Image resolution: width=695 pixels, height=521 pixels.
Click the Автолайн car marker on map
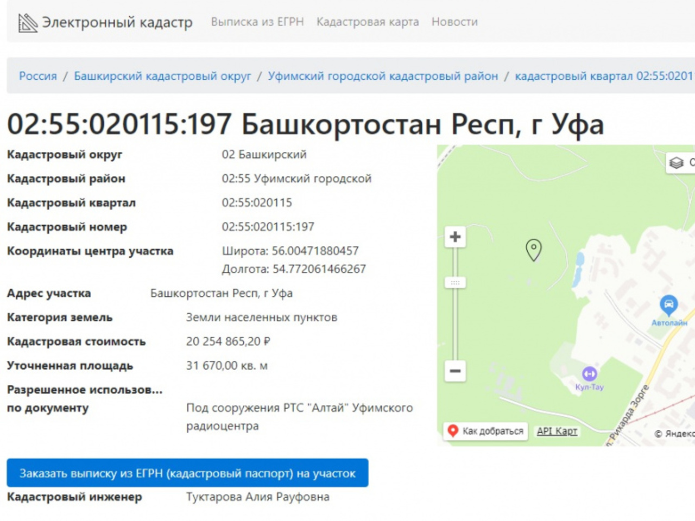coord(668,304)
